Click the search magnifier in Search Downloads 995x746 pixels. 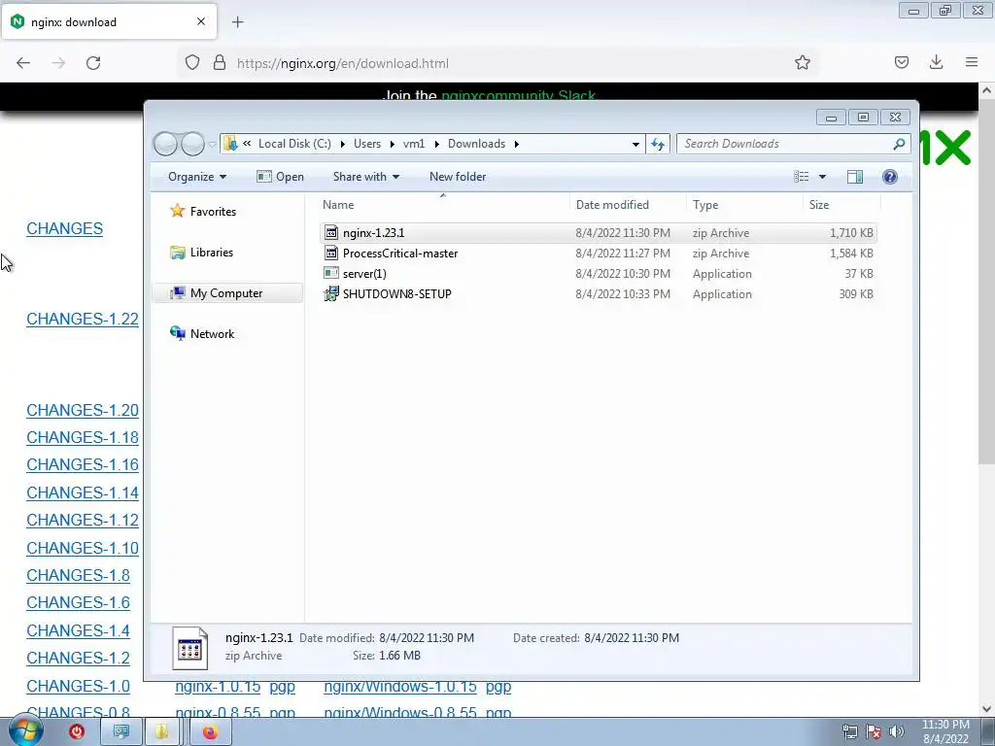tap(899, 144)
